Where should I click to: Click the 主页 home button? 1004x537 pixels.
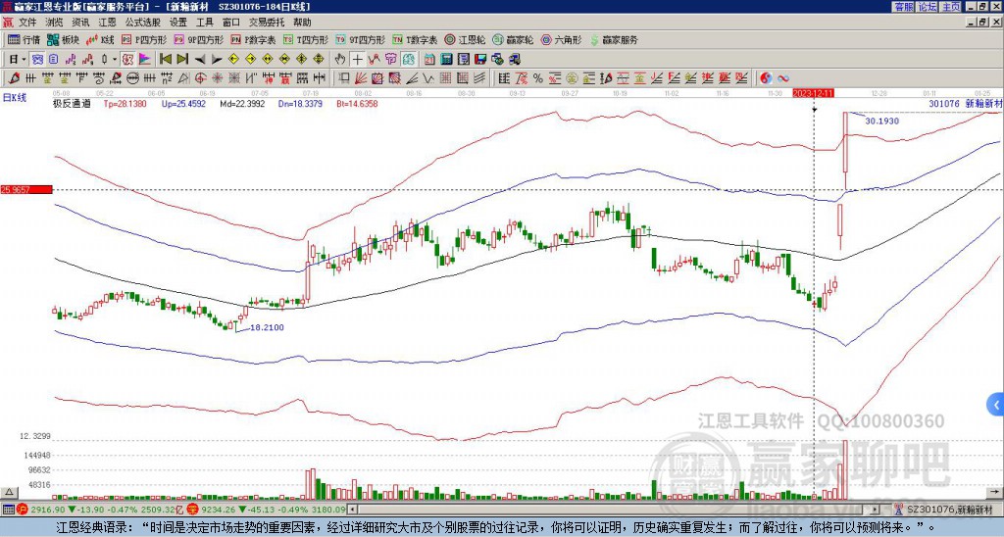click(951, 7)
